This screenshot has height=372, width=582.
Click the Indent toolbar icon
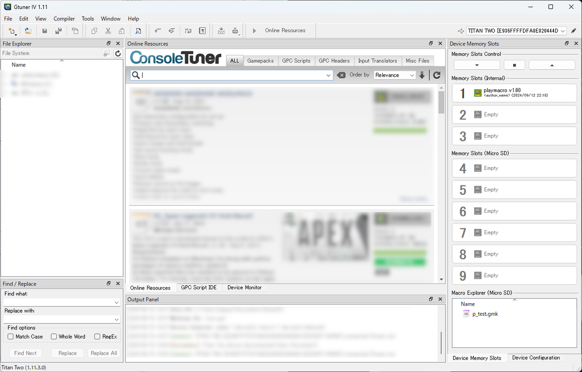[171, 31]
